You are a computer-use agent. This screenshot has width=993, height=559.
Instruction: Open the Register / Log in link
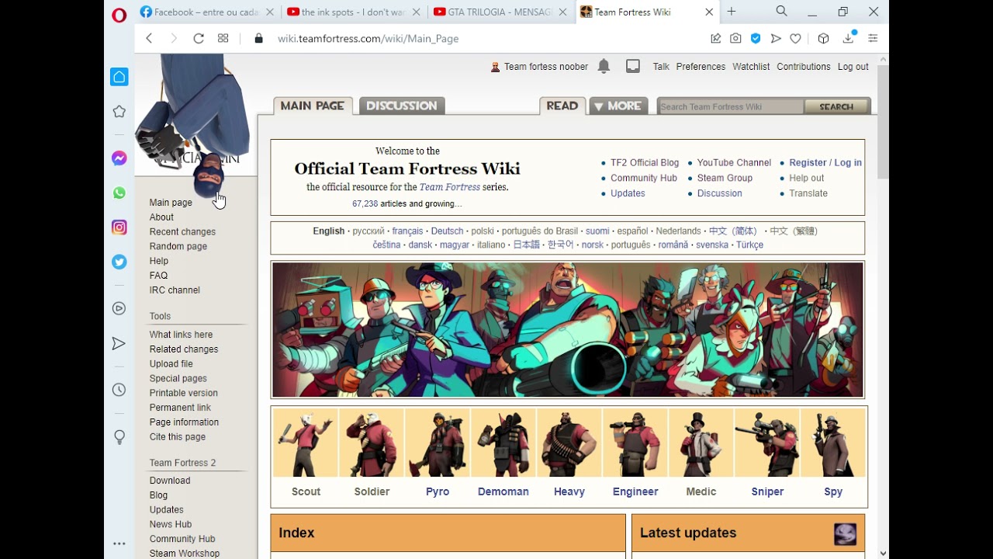tap(825, 163)
